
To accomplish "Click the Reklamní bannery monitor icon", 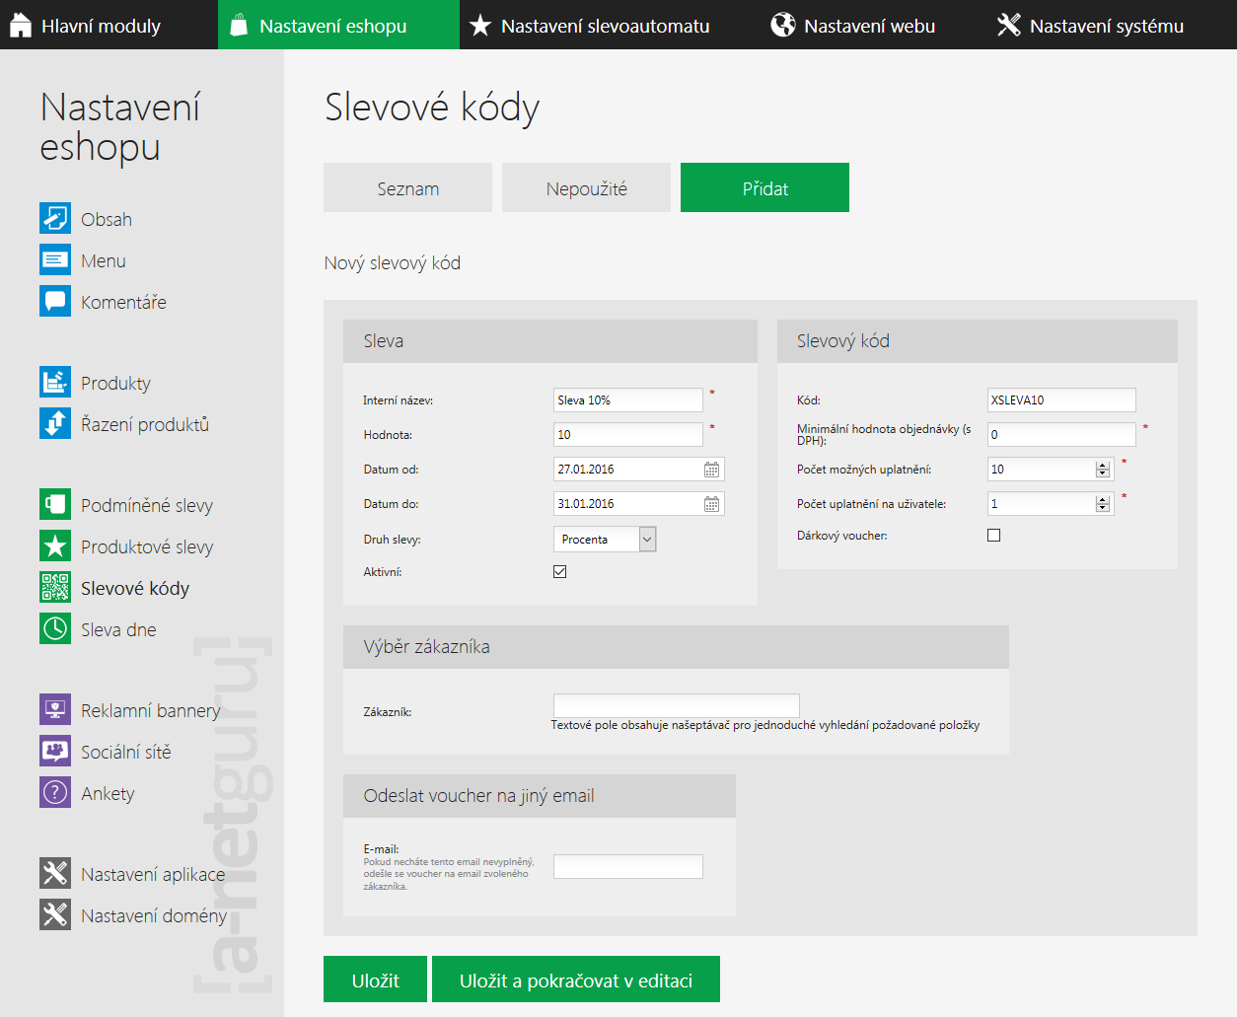I will [55, 709].
